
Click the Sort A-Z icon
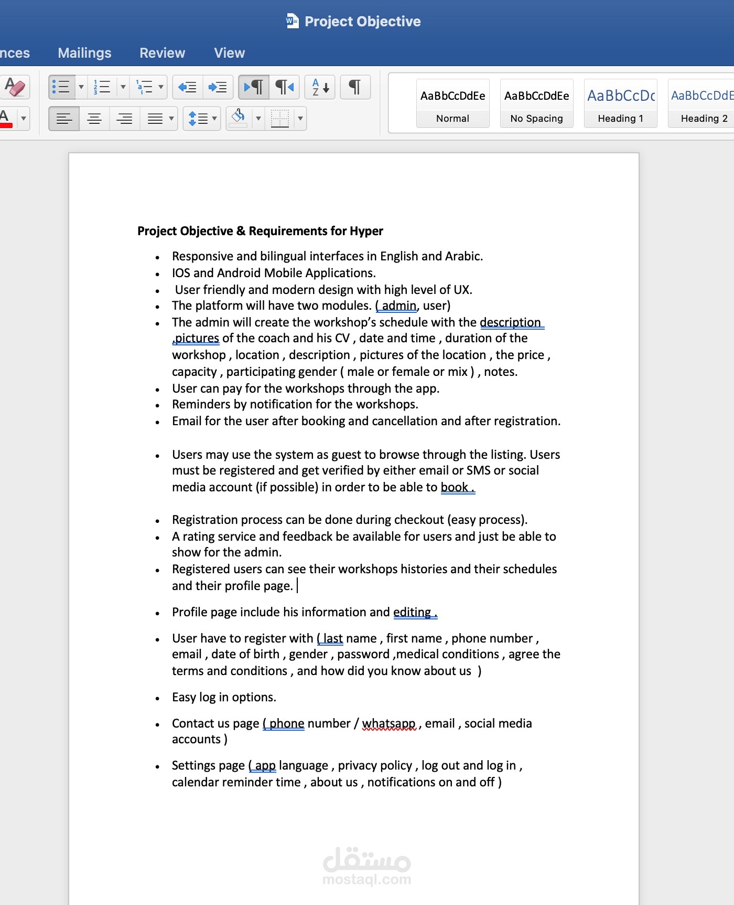coord(320,87)
